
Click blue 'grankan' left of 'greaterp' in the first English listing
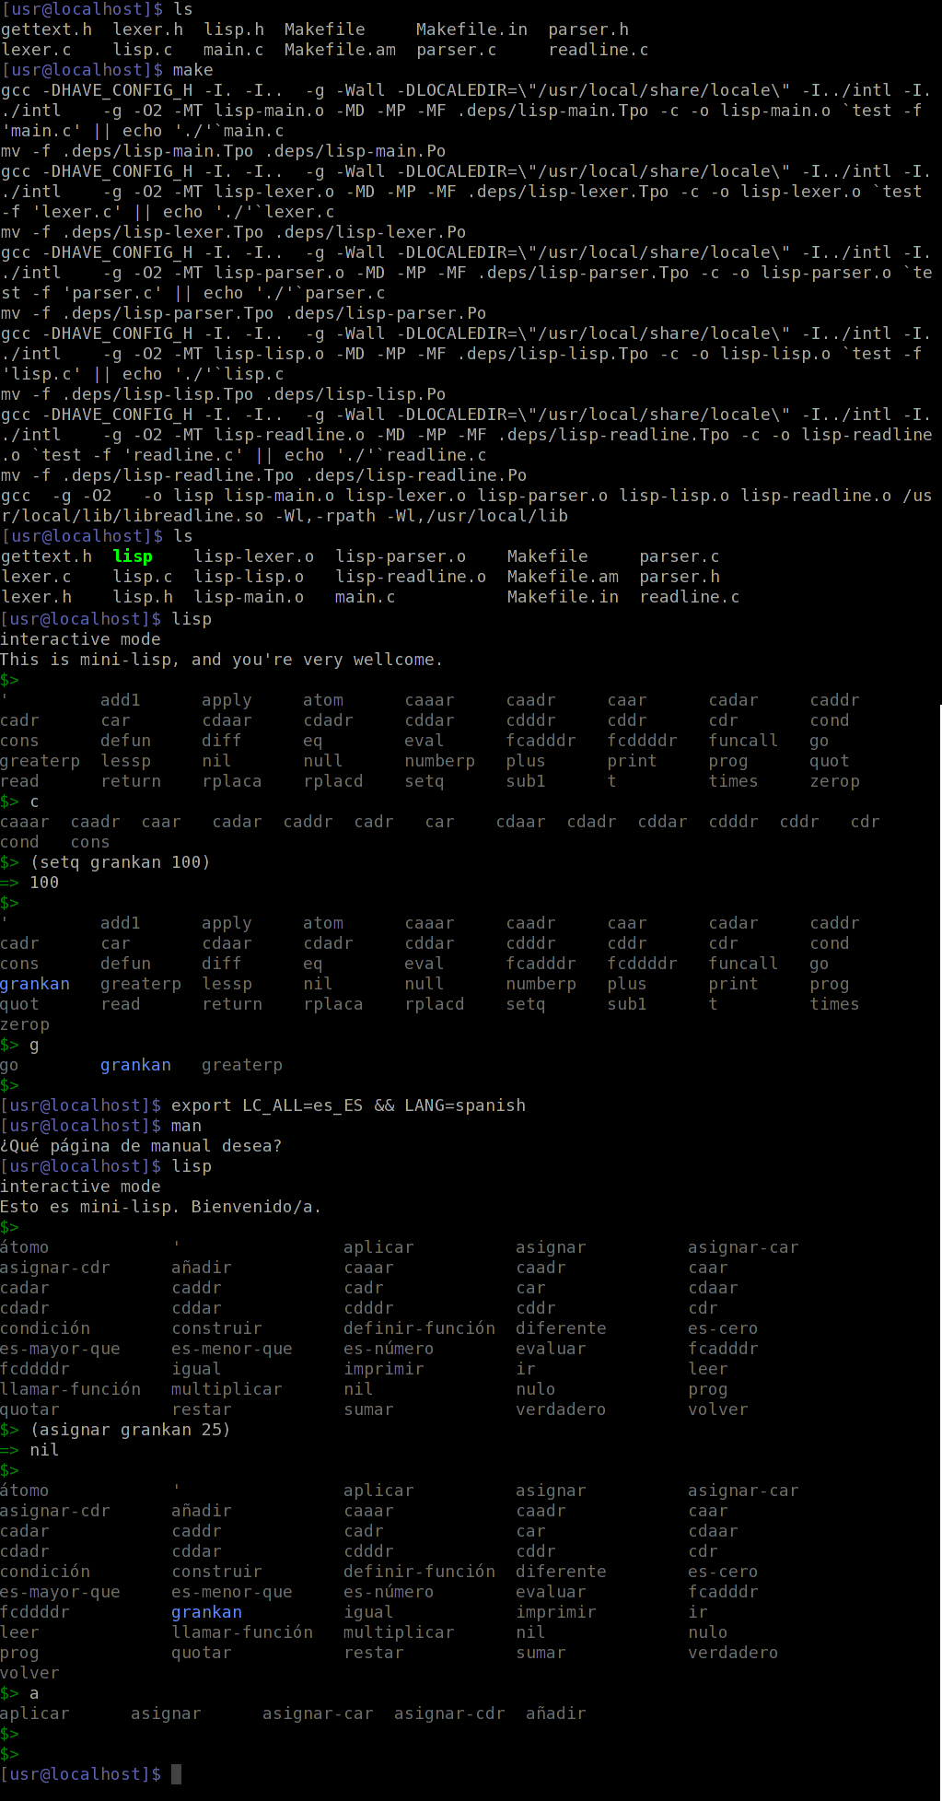click(35, 983)
